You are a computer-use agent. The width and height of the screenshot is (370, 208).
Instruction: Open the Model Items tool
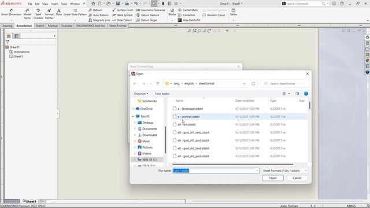27,14
